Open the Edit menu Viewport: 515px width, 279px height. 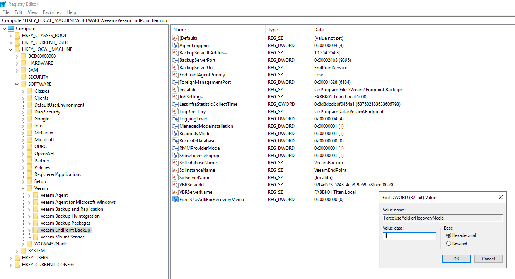[19, 12]
